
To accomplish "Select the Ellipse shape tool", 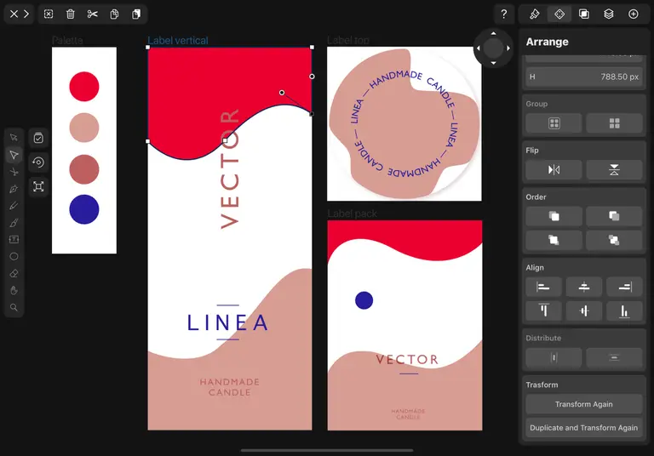I will click(14, 256).
